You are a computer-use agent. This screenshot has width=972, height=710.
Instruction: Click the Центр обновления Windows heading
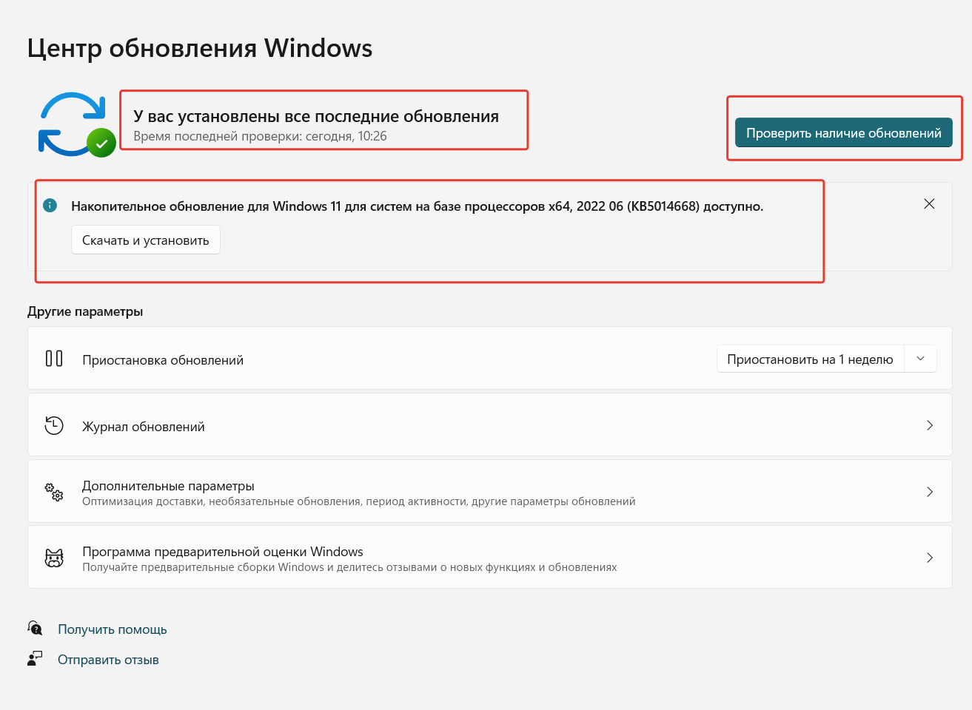[x=200, y=48]
